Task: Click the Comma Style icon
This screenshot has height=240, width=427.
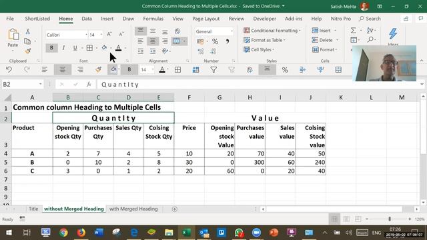Action: [228, 41]
